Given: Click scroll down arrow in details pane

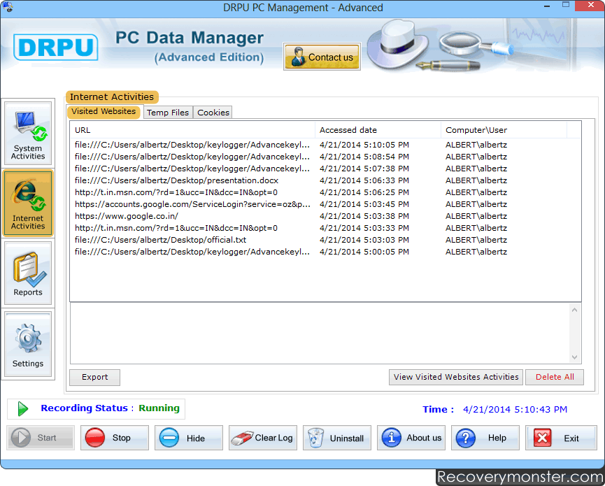Looking at the screenshot, I should 574,357.
